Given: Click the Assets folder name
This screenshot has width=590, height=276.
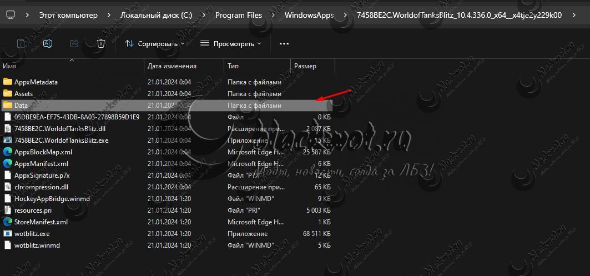Looking at the screenshot, I should tap(23, 93).
